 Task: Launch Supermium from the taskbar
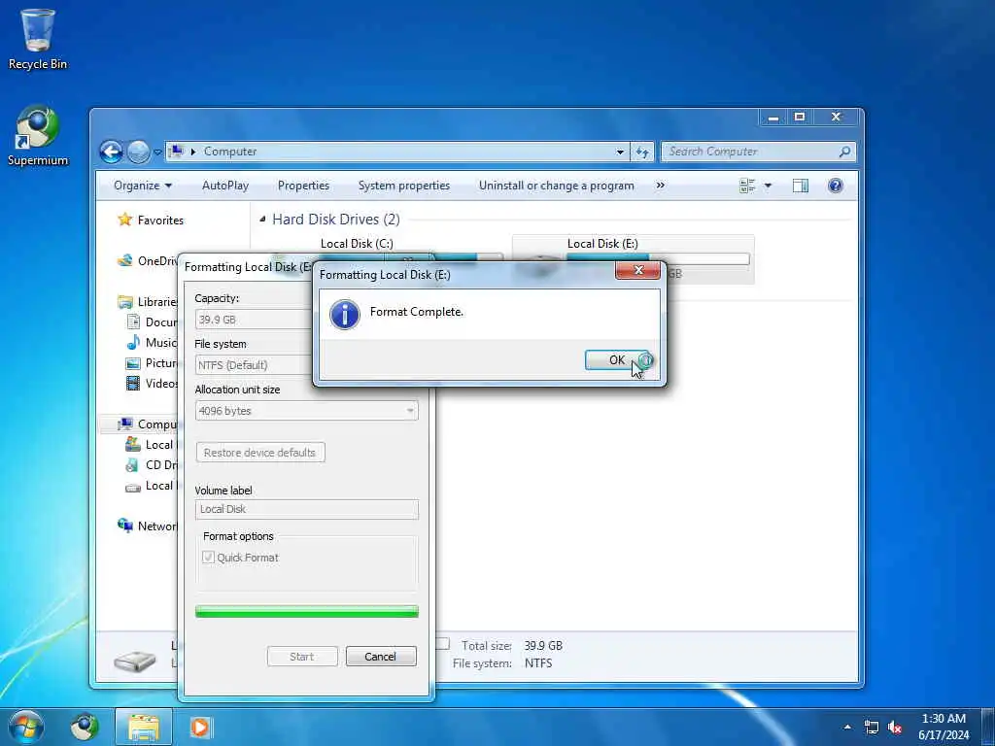(85, 727)
